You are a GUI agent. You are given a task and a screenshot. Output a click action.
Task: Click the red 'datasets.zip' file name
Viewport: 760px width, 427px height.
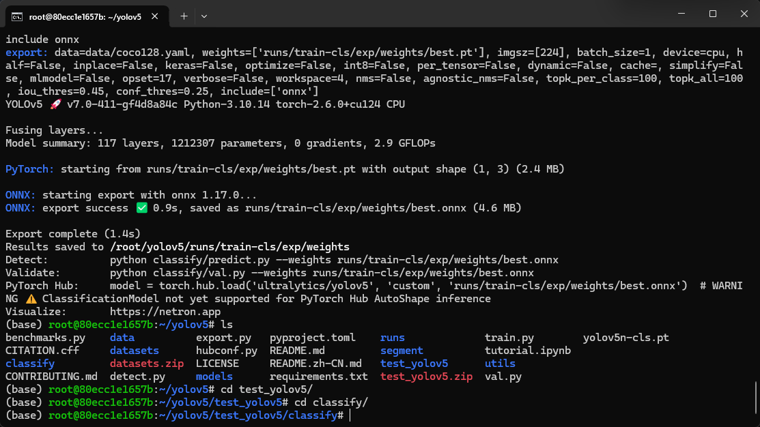pyautogui.click(x=147, y=364)
